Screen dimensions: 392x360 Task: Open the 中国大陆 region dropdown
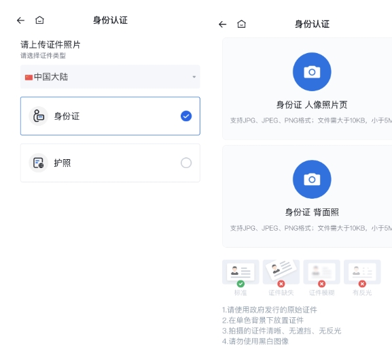coord(110,77)
